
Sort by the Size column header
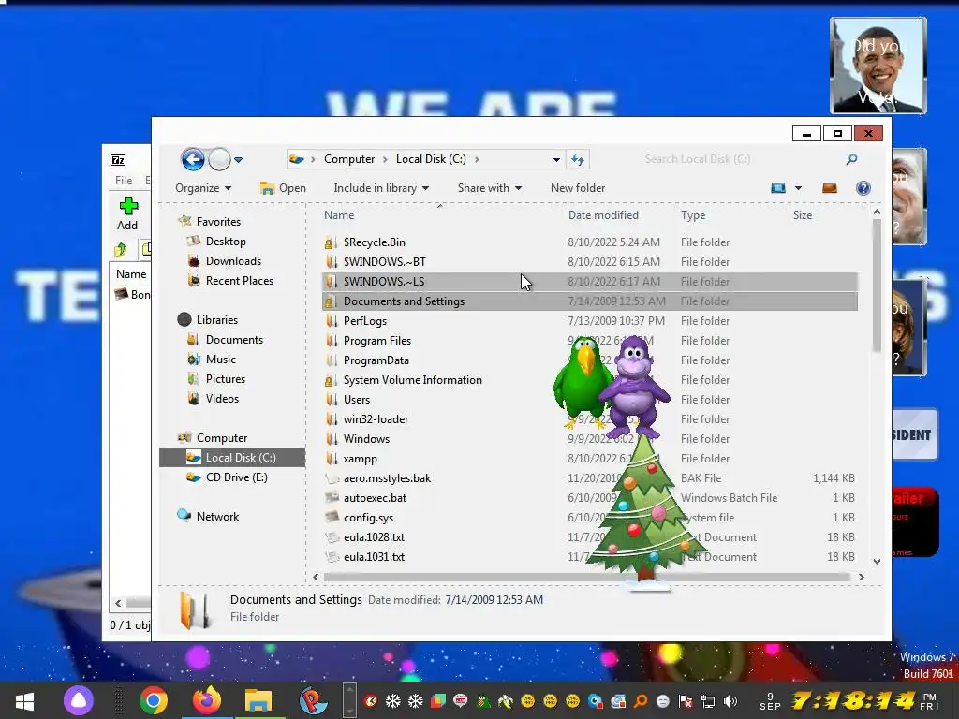[x=803, y=215]
